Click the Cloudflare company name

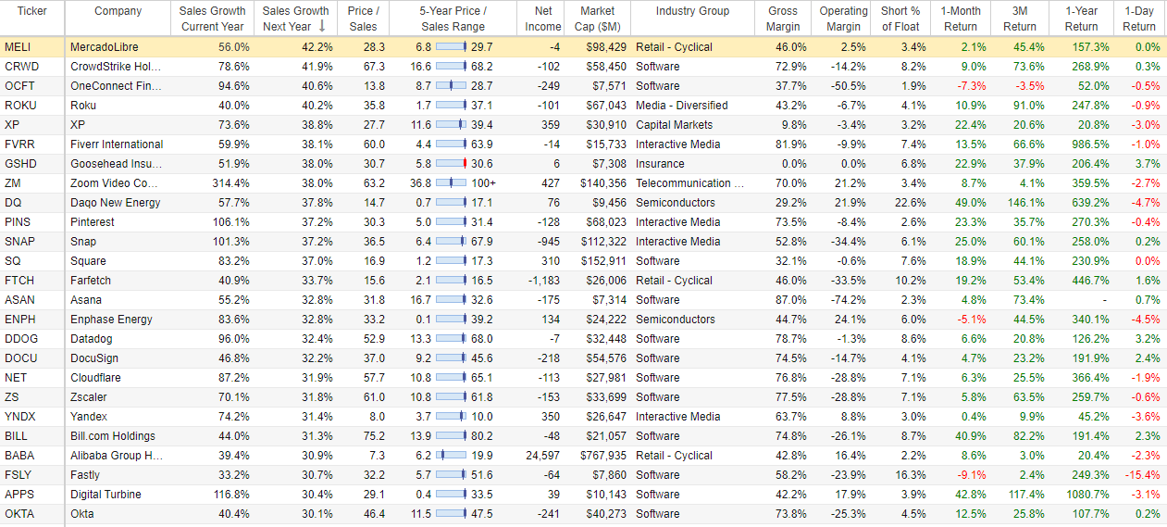(95, 378)
